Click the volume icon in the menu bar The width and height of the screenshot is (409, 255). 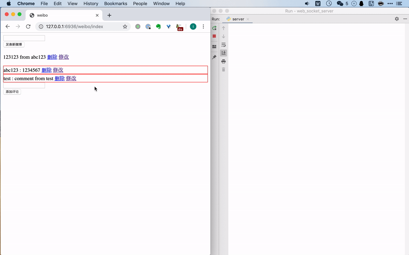307,4
